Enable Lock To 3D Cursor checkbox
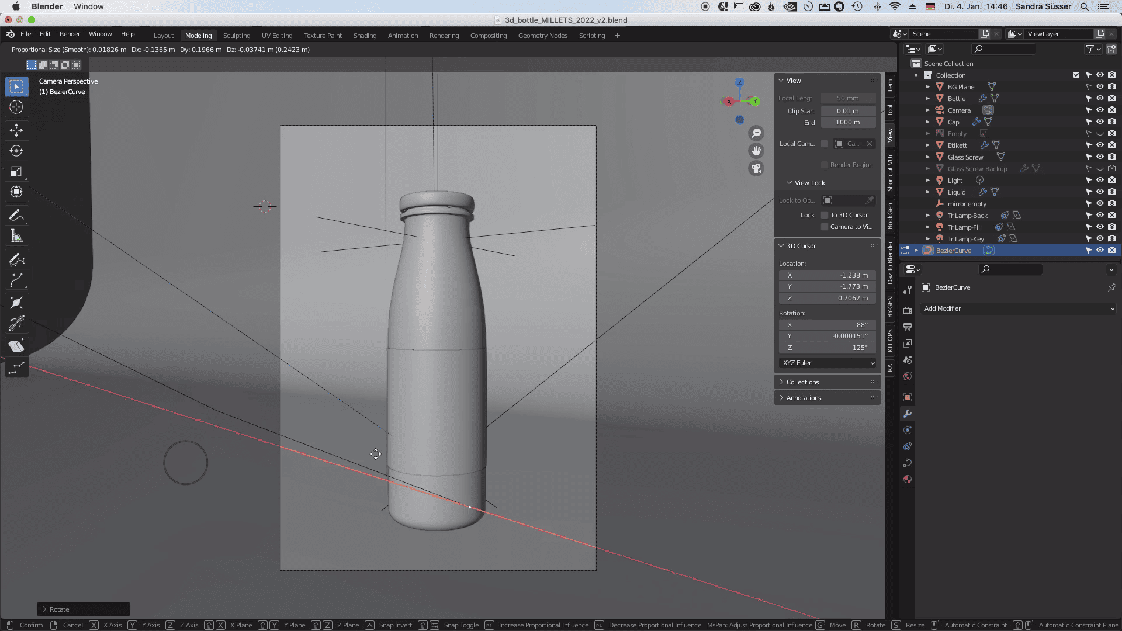The width and height of the screenshot is (1122, 631). pyautogui.click(x=825, y=215)
